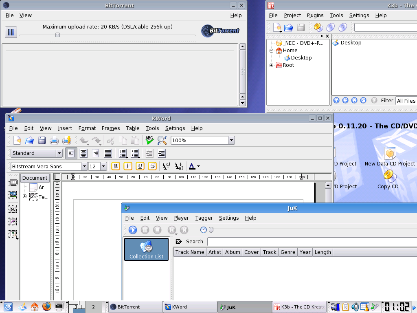Switch to KWord in taskbar
Screen dimensions: 417x313
190,307
